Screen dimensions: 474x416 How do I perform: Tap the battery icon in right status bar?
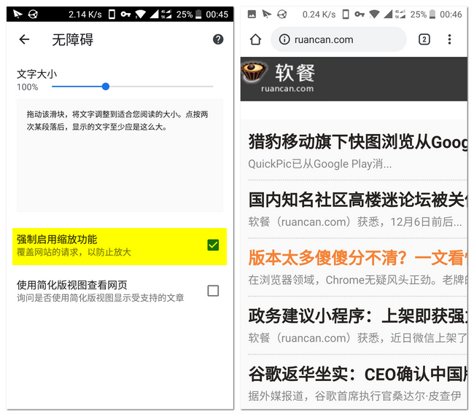point(435,14)
